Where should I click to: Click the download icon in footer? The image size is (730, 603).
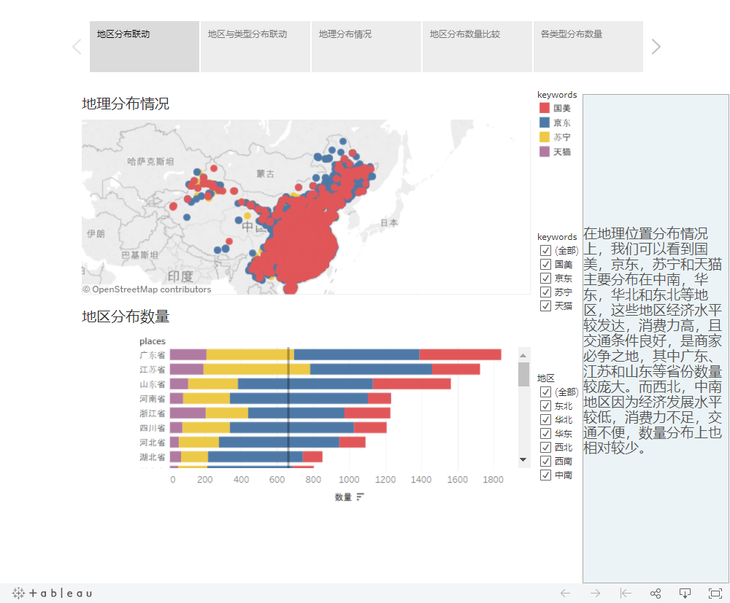(685, 594)
